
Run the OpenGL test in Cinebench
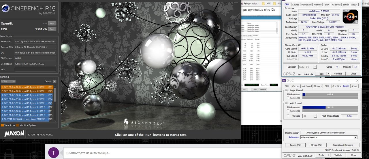point(52,24)
